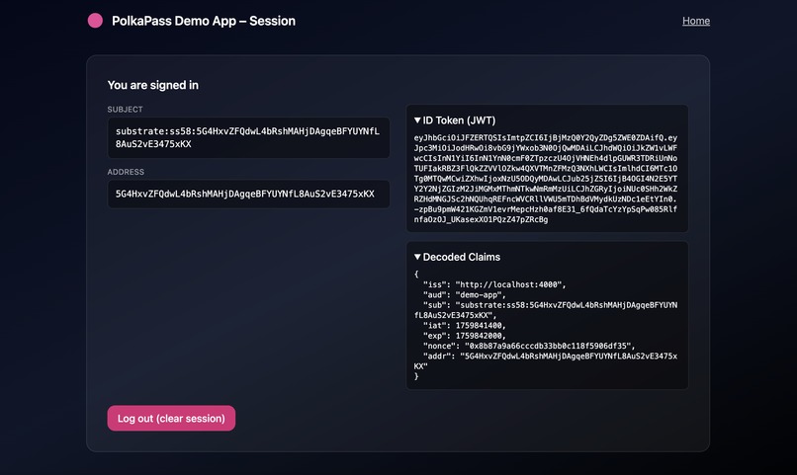The width and height of the screenshot is (797, 475).
Task: Click the JWT token text block
Action: pyautogui.click(x=546, y=179)
